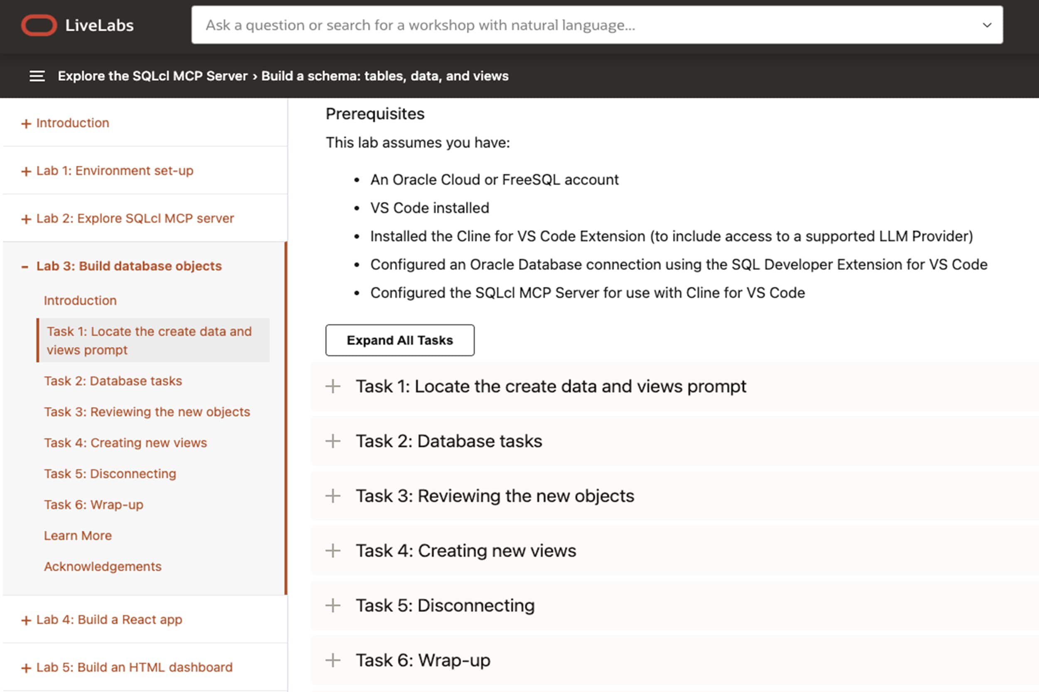The width and height of the screenshot is (1039, 692).
Task: Go to sidebar Task 6: Wrap-up
Action: 94,504
